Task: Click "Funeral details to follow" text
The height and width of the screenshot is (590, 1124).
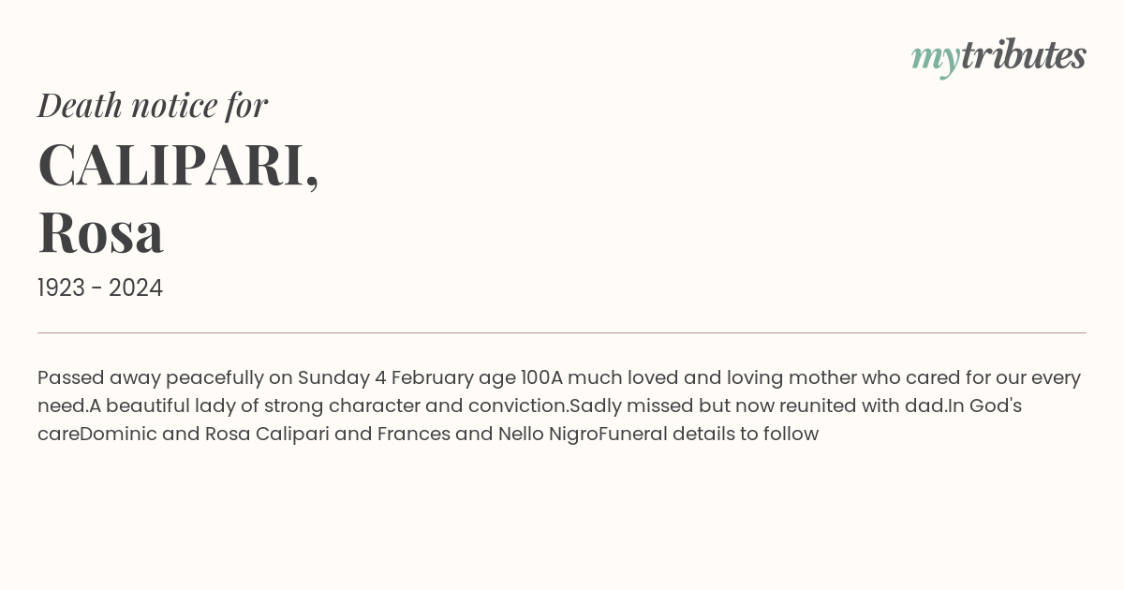Action: tap(708, 435)
